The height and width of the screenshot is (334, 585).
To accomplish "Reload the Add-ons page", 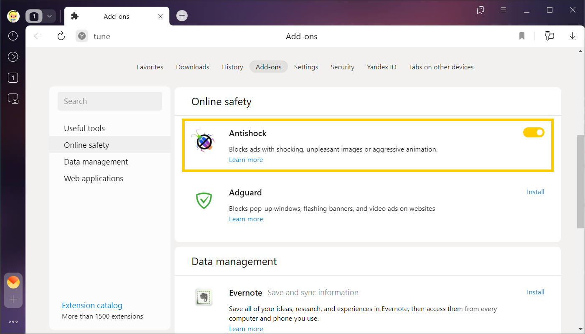I will (x=61, y=36).
